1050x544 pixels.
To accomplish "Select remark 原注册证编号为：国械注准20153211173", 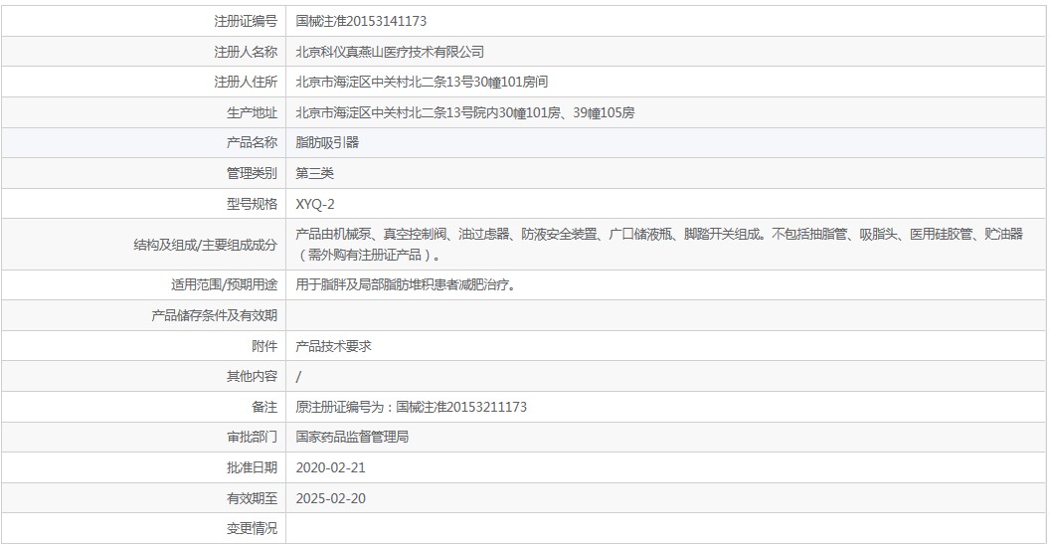I will click(412, 407).
